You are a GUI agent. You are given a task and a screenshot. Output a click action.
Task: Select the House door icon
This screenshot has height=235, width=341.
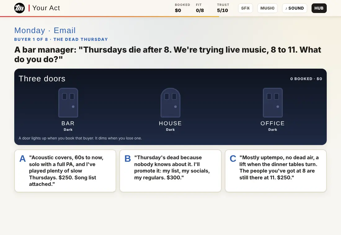coord(170,103)
